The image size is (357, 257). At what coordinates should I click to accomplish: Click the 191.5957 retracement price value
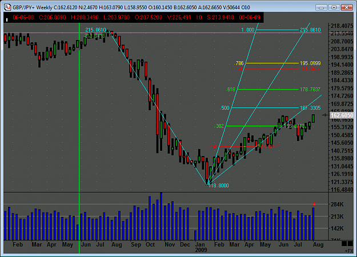pyautogui.click(x=310, y=69)
